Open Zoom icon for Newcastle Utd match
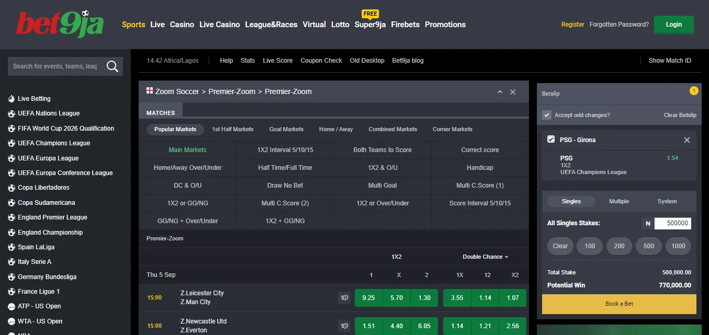Image resolution: width=709 pixels, height=335 pixels. coord(344,326)
